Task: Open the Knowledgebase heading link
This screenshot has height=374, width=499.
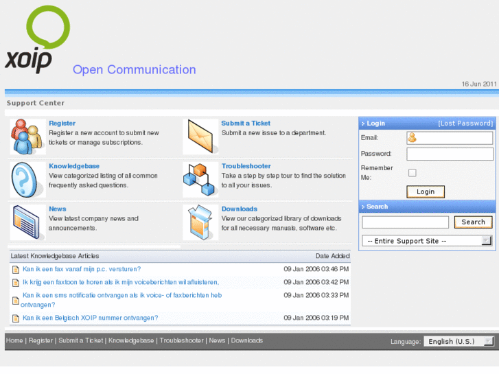Action: 74,166
